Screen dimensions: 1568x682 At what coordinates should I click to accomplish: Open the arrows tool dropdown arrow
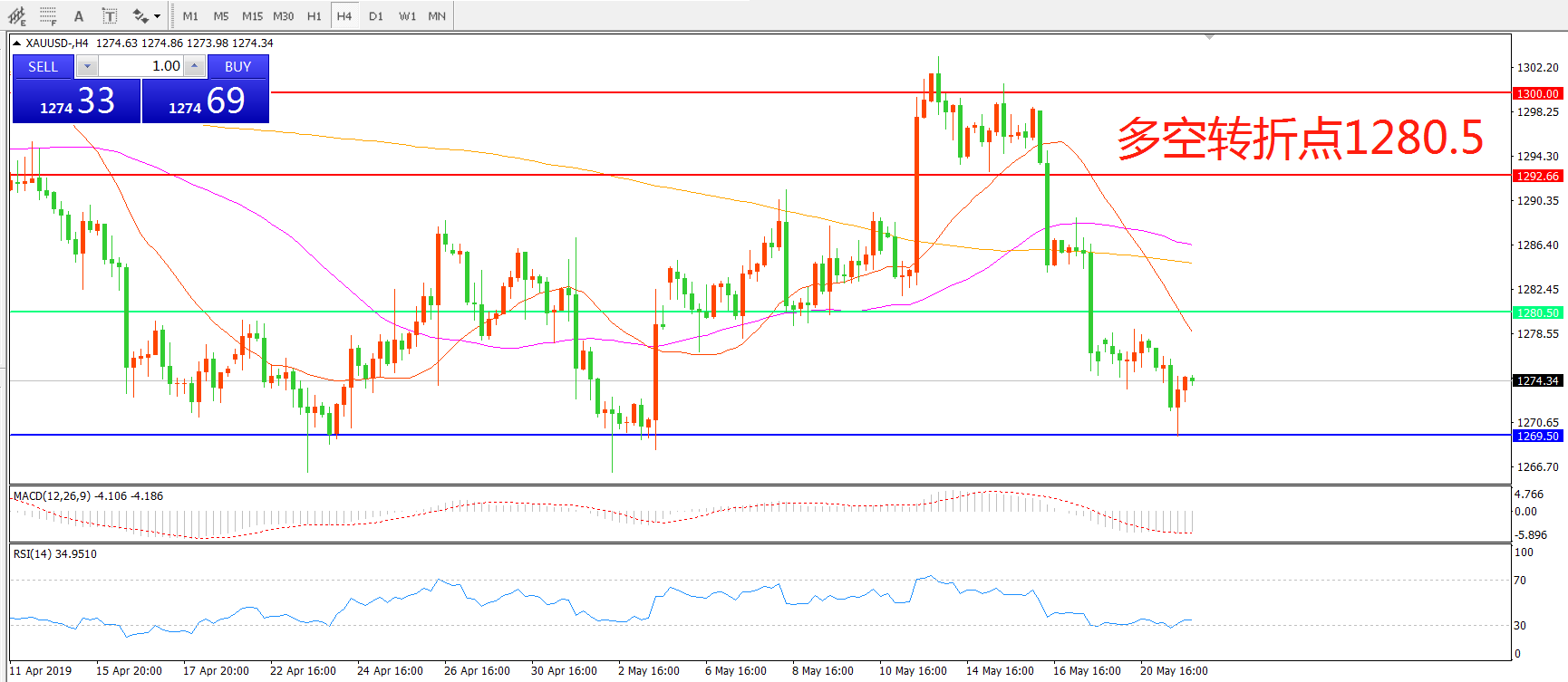[158, 16]
